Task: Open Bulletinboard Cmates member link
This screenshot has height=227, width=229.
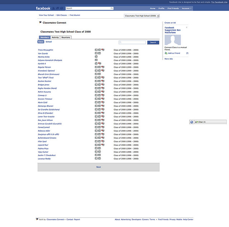Action: pos(47,138)
